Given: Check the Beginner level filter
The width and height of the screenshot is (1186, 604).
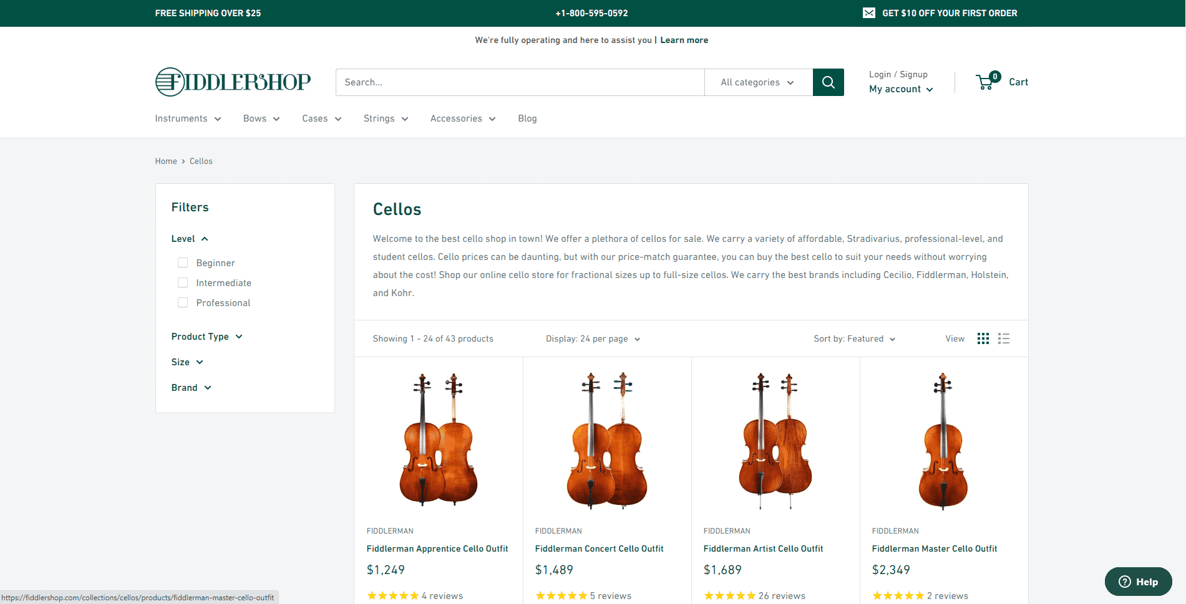Looking at the screenshot, I should [183, 262].
